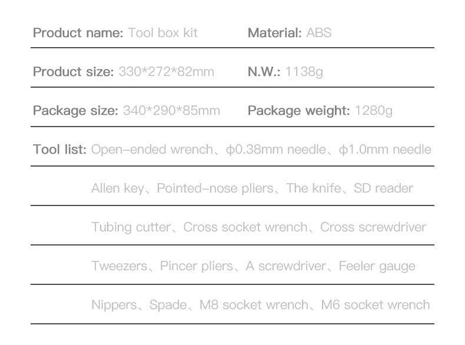Click the "Product name:" label
Screen dimensions: 465x345
click(x=78, y=32)
